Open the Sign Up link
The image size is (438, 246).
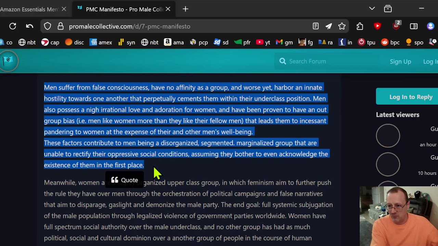[400, 61]
